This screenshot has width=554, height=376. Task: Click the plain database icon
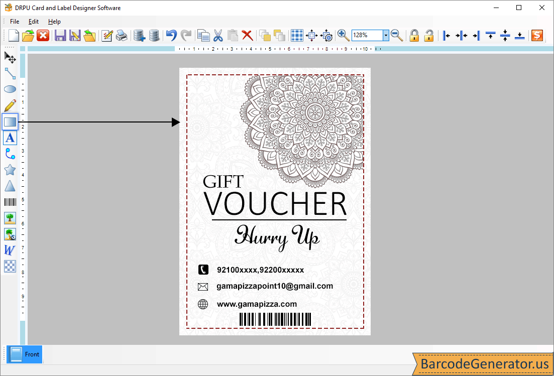[x=154, y=35]
